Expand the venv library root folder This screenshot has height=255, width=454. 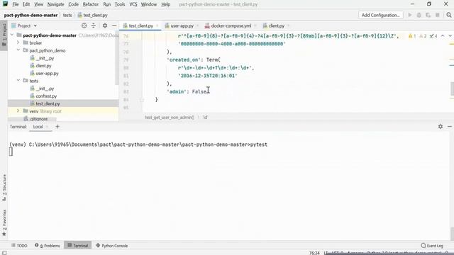(x=18, y=110)
